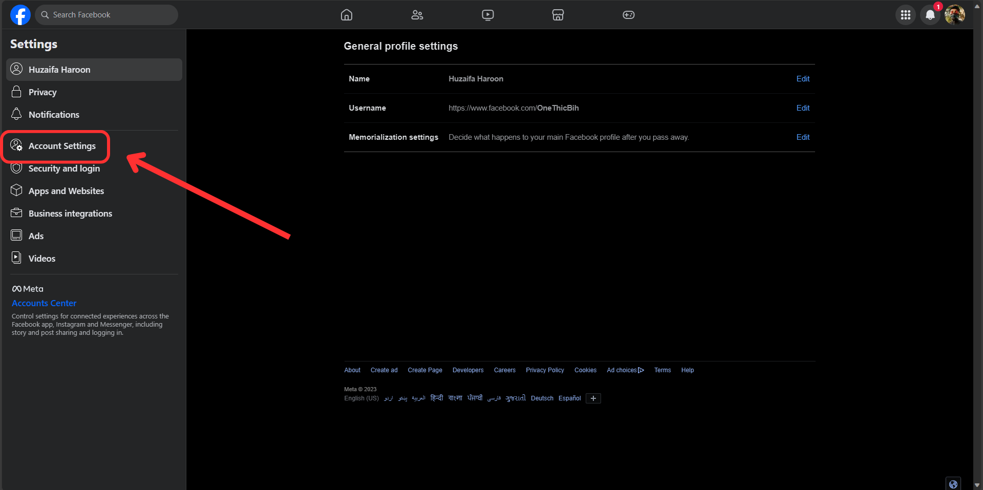Click the Meta logo in sidebar

tap(28, 289)
